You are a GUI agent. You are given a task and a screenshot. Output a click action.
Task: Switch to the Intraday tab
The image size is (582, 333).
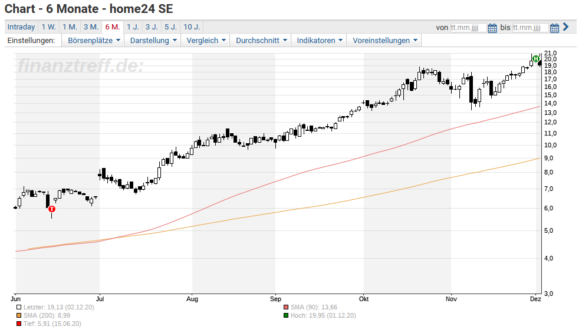click(x=21, y=27)
